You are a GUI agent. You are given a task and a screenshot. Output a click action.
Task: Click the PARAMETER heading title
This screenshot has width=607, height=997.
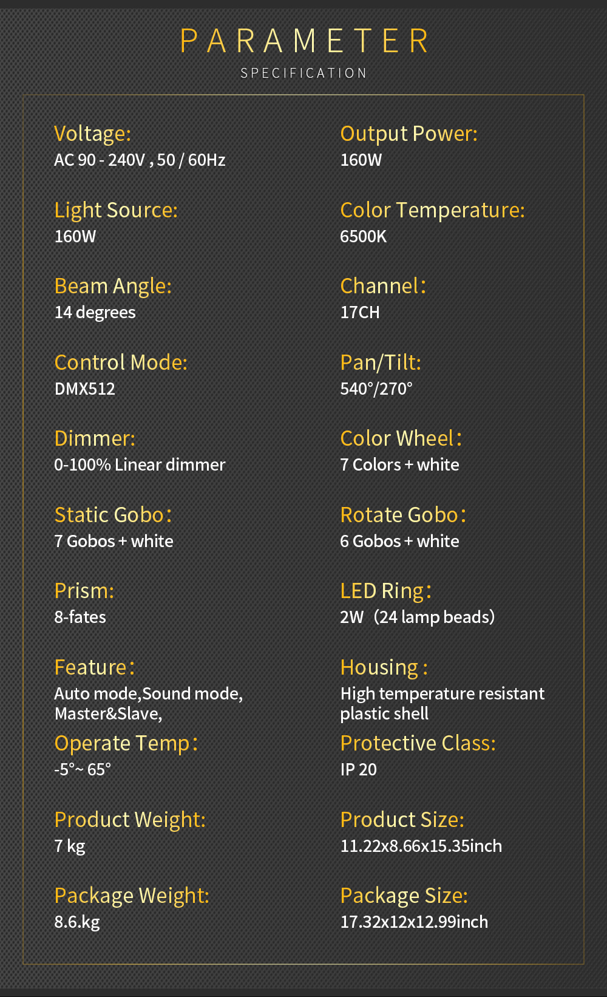pos(303,41)
